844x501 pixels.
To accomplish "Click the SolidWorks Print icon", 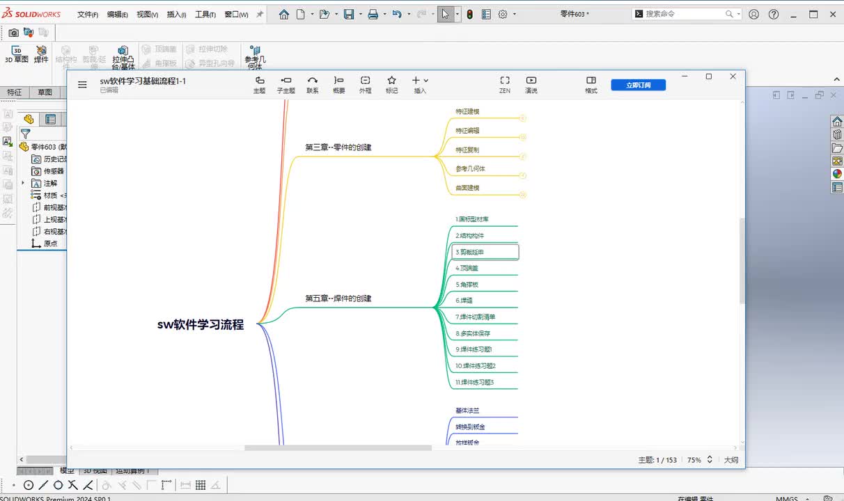I will click(x=373, y=14).
